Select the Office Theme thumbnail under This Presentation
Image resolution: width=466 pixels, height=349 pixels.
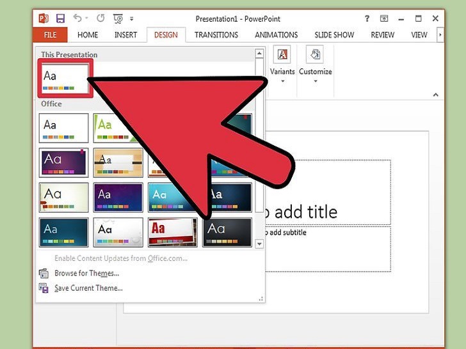pyautogui.click(x=64, y=79)
